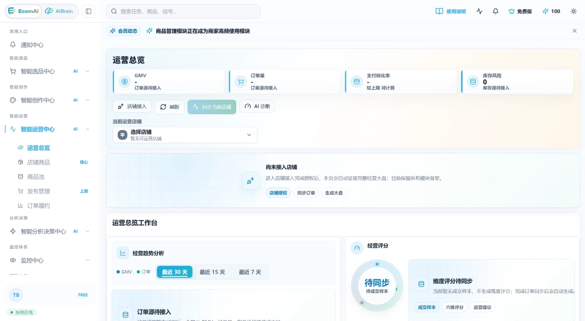Image resolution: width=585 pixels, height=321 pixels.
Task: Focus the 搜索任务、商品、信号 search field
Action: tap(183, 11)
